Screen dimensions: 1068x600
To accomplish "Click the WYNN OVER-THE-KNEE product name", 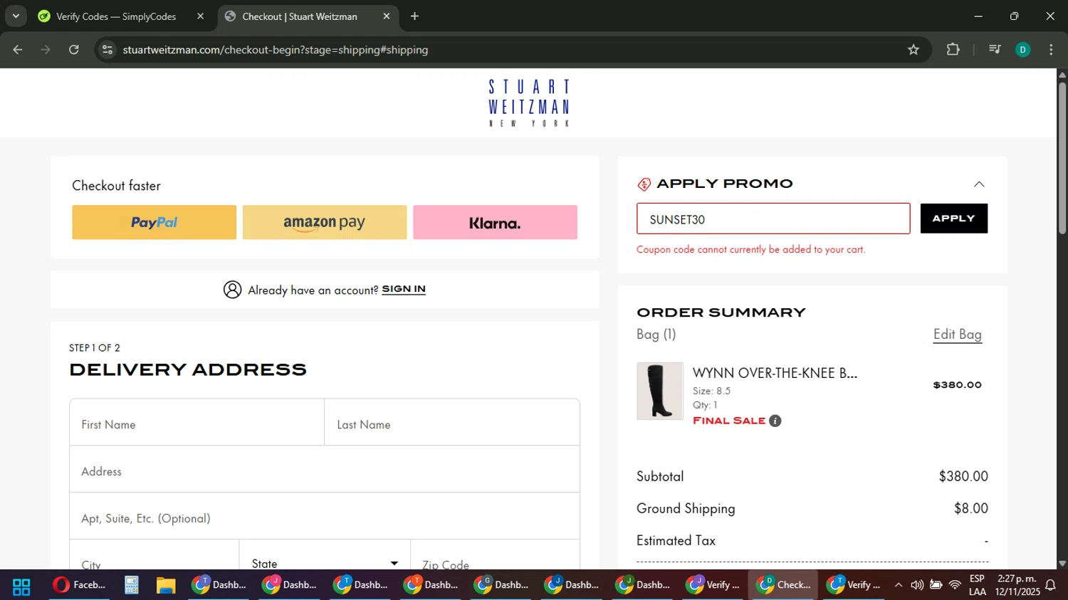I will (x=775, y=373).
